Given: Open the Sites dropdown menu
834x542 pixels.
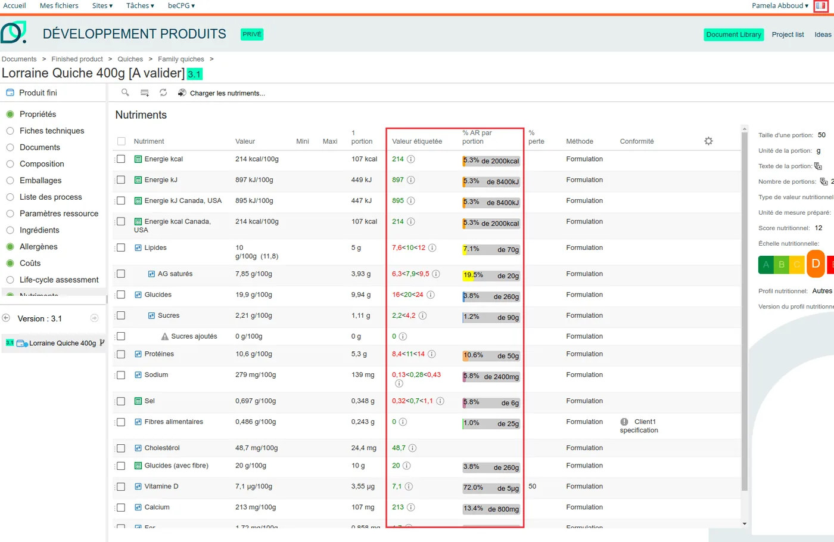Looking at the screenshot, I should pos(102,6).
